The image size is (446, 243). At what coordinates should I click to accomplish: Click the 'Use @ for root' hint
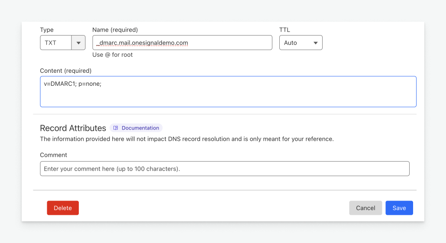[x=113, y=55]
